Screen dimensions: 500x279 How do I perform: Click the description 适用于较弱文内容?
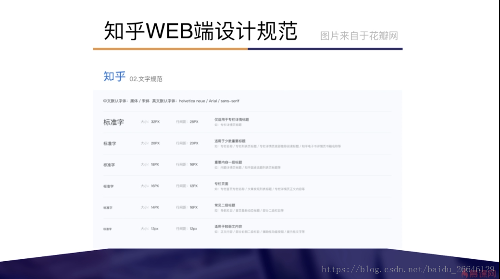(x=228, y=227)
